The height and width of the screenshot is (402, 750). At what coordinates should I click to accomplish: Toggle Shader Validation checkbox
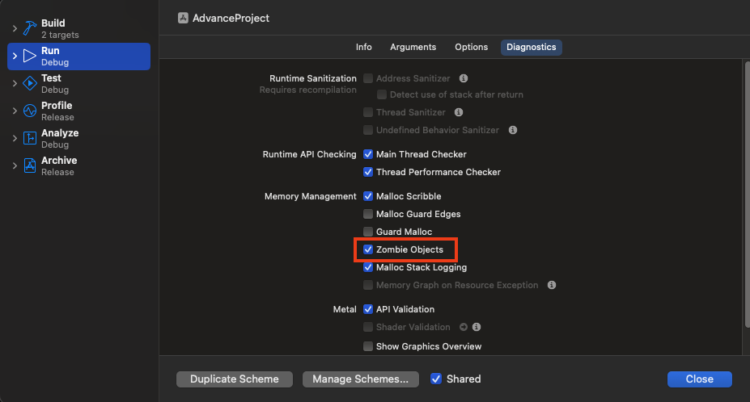[x=368, y=327]
